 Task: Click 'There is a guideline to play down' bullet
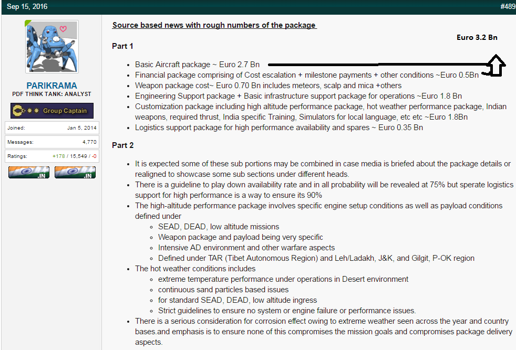coord(324,190)
